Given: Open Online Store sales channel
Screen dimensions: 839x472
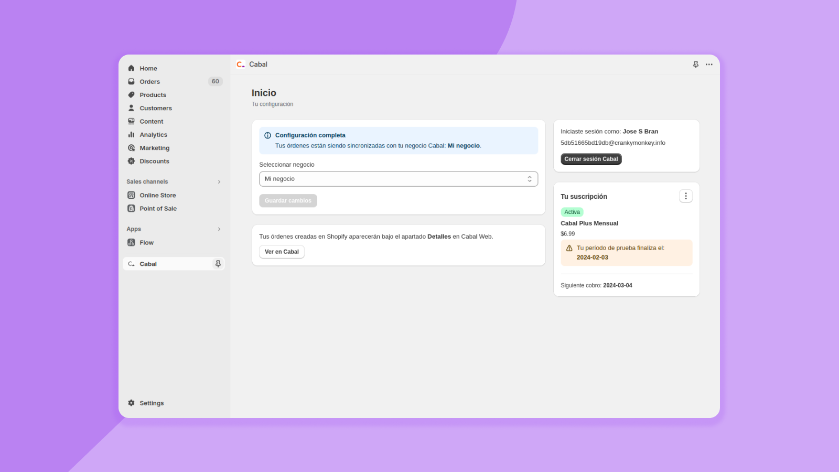Looking at the screenshot, I should [158, 195].
